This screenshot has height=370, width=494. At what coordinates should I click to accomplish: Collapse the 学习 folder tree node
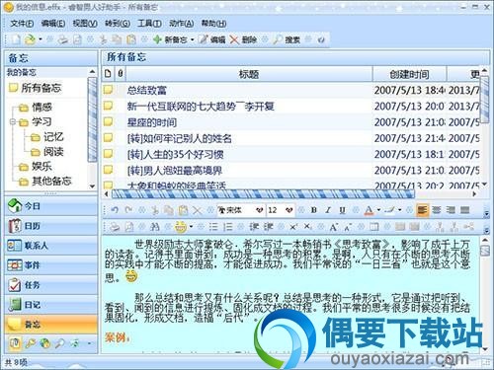click(13, 122)
